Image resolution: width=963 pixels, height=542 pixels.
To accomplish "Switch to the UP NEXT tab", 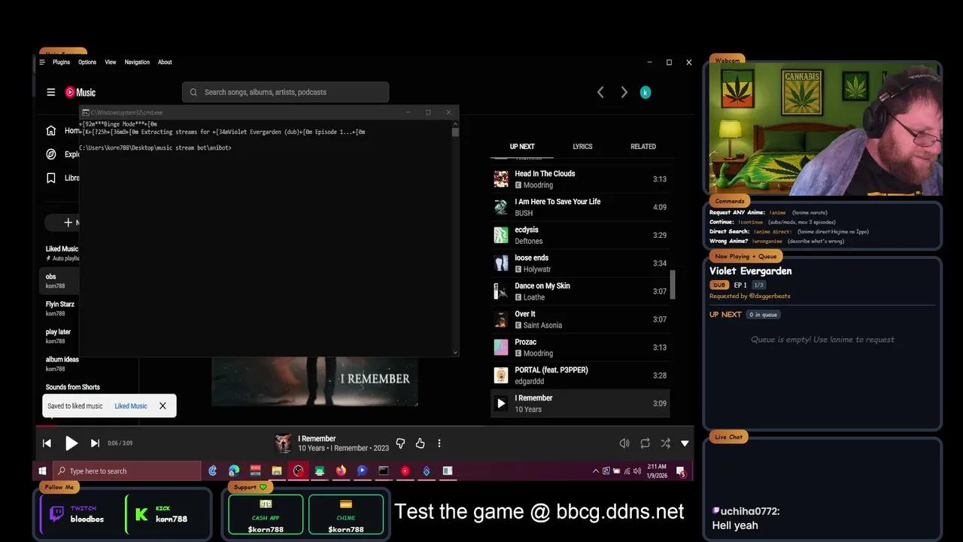I will click(522, 147).
